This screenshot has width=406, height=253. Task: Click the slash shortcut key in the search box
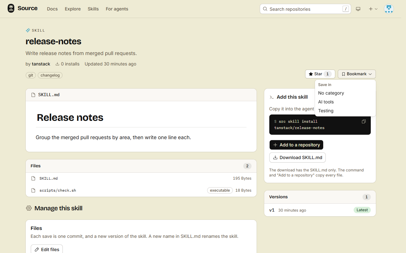pos(346,9)
